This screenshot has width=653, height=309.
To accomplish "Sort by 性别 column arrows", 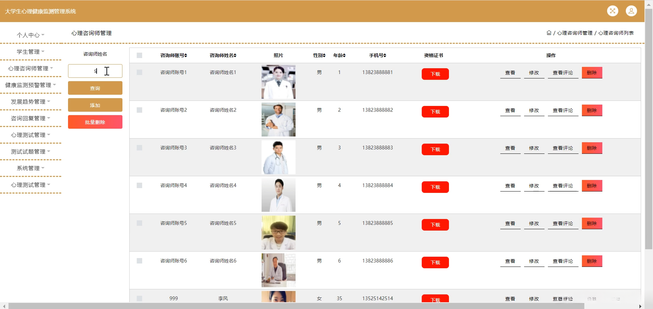I will coord(324,55).
